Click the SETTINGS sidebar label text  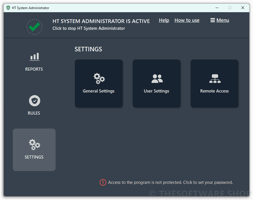[34, 157]
